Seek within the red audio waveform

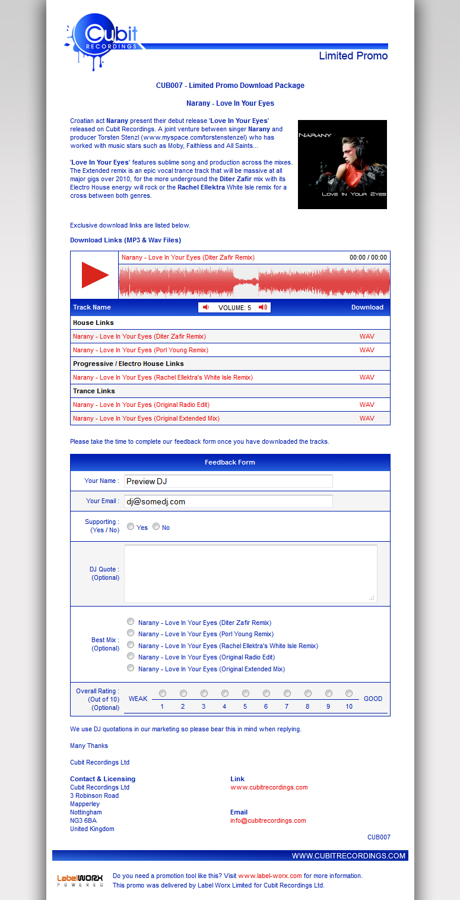tap(254, 282)
